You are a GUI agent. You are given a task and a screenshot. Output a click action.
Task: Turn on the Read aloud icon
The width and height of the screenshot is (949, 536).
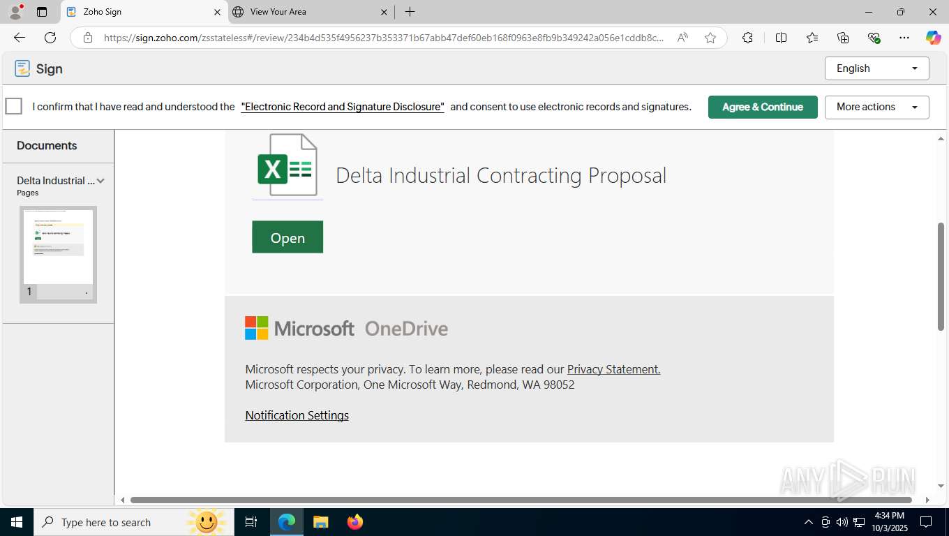[682, 38]
